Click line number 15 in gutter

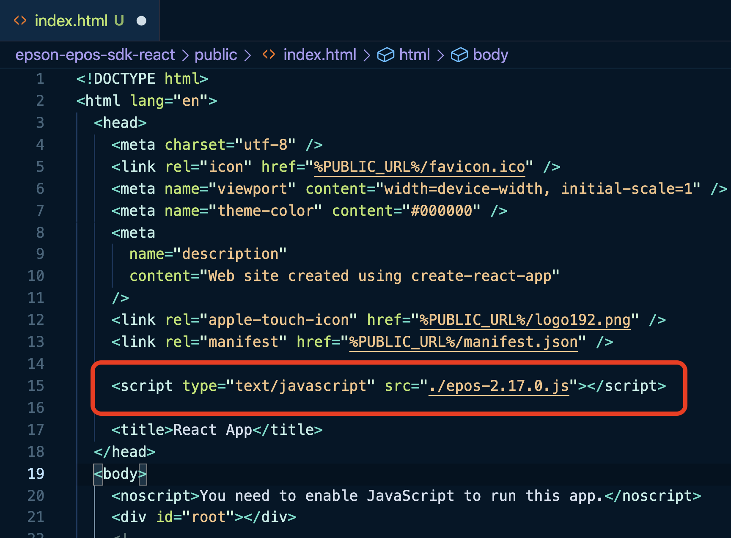pyautogui.click(x=36, y=386)
